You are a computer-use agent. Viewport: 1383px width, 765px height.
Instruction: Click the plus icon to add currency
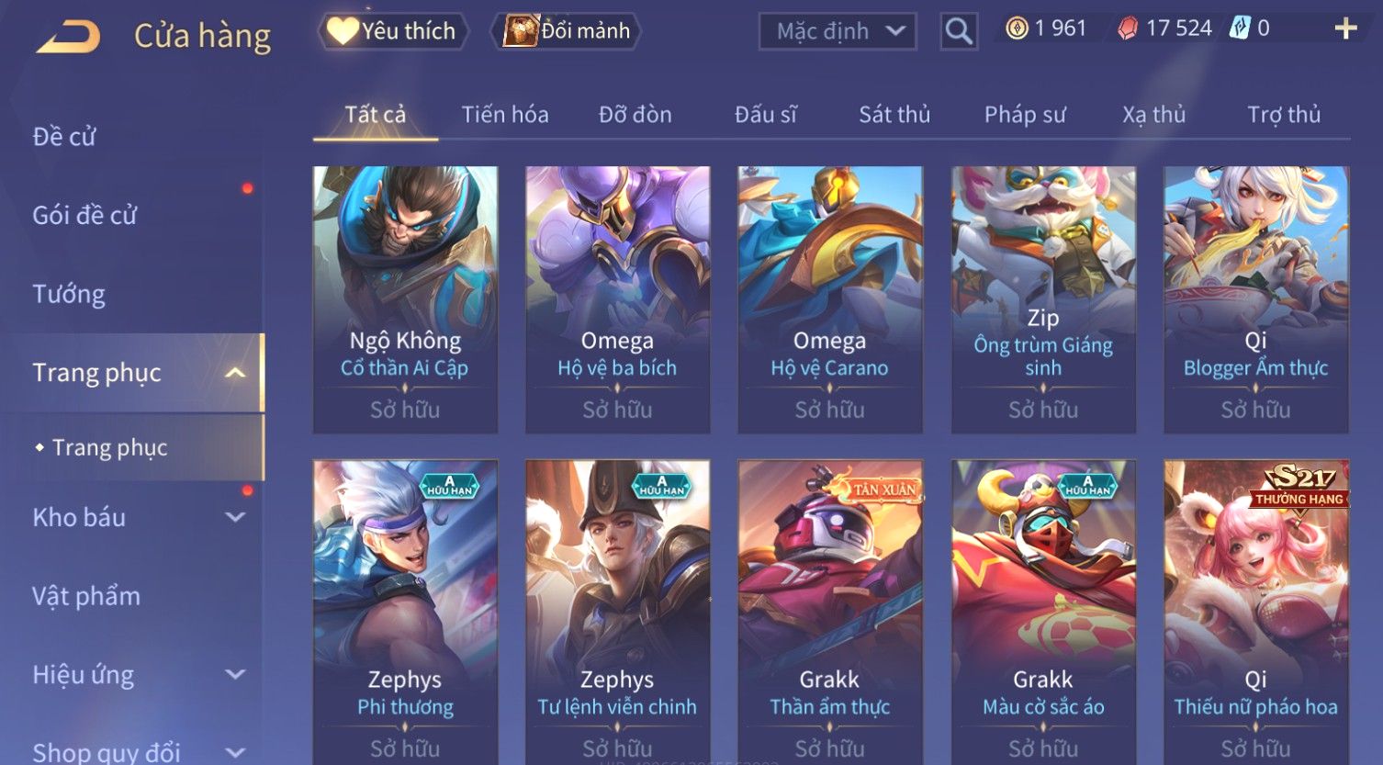tap(1345, 28)
